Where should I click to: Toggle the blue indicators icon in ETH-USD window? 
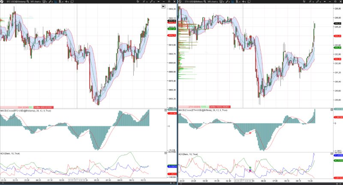click(x=232, y=2)
